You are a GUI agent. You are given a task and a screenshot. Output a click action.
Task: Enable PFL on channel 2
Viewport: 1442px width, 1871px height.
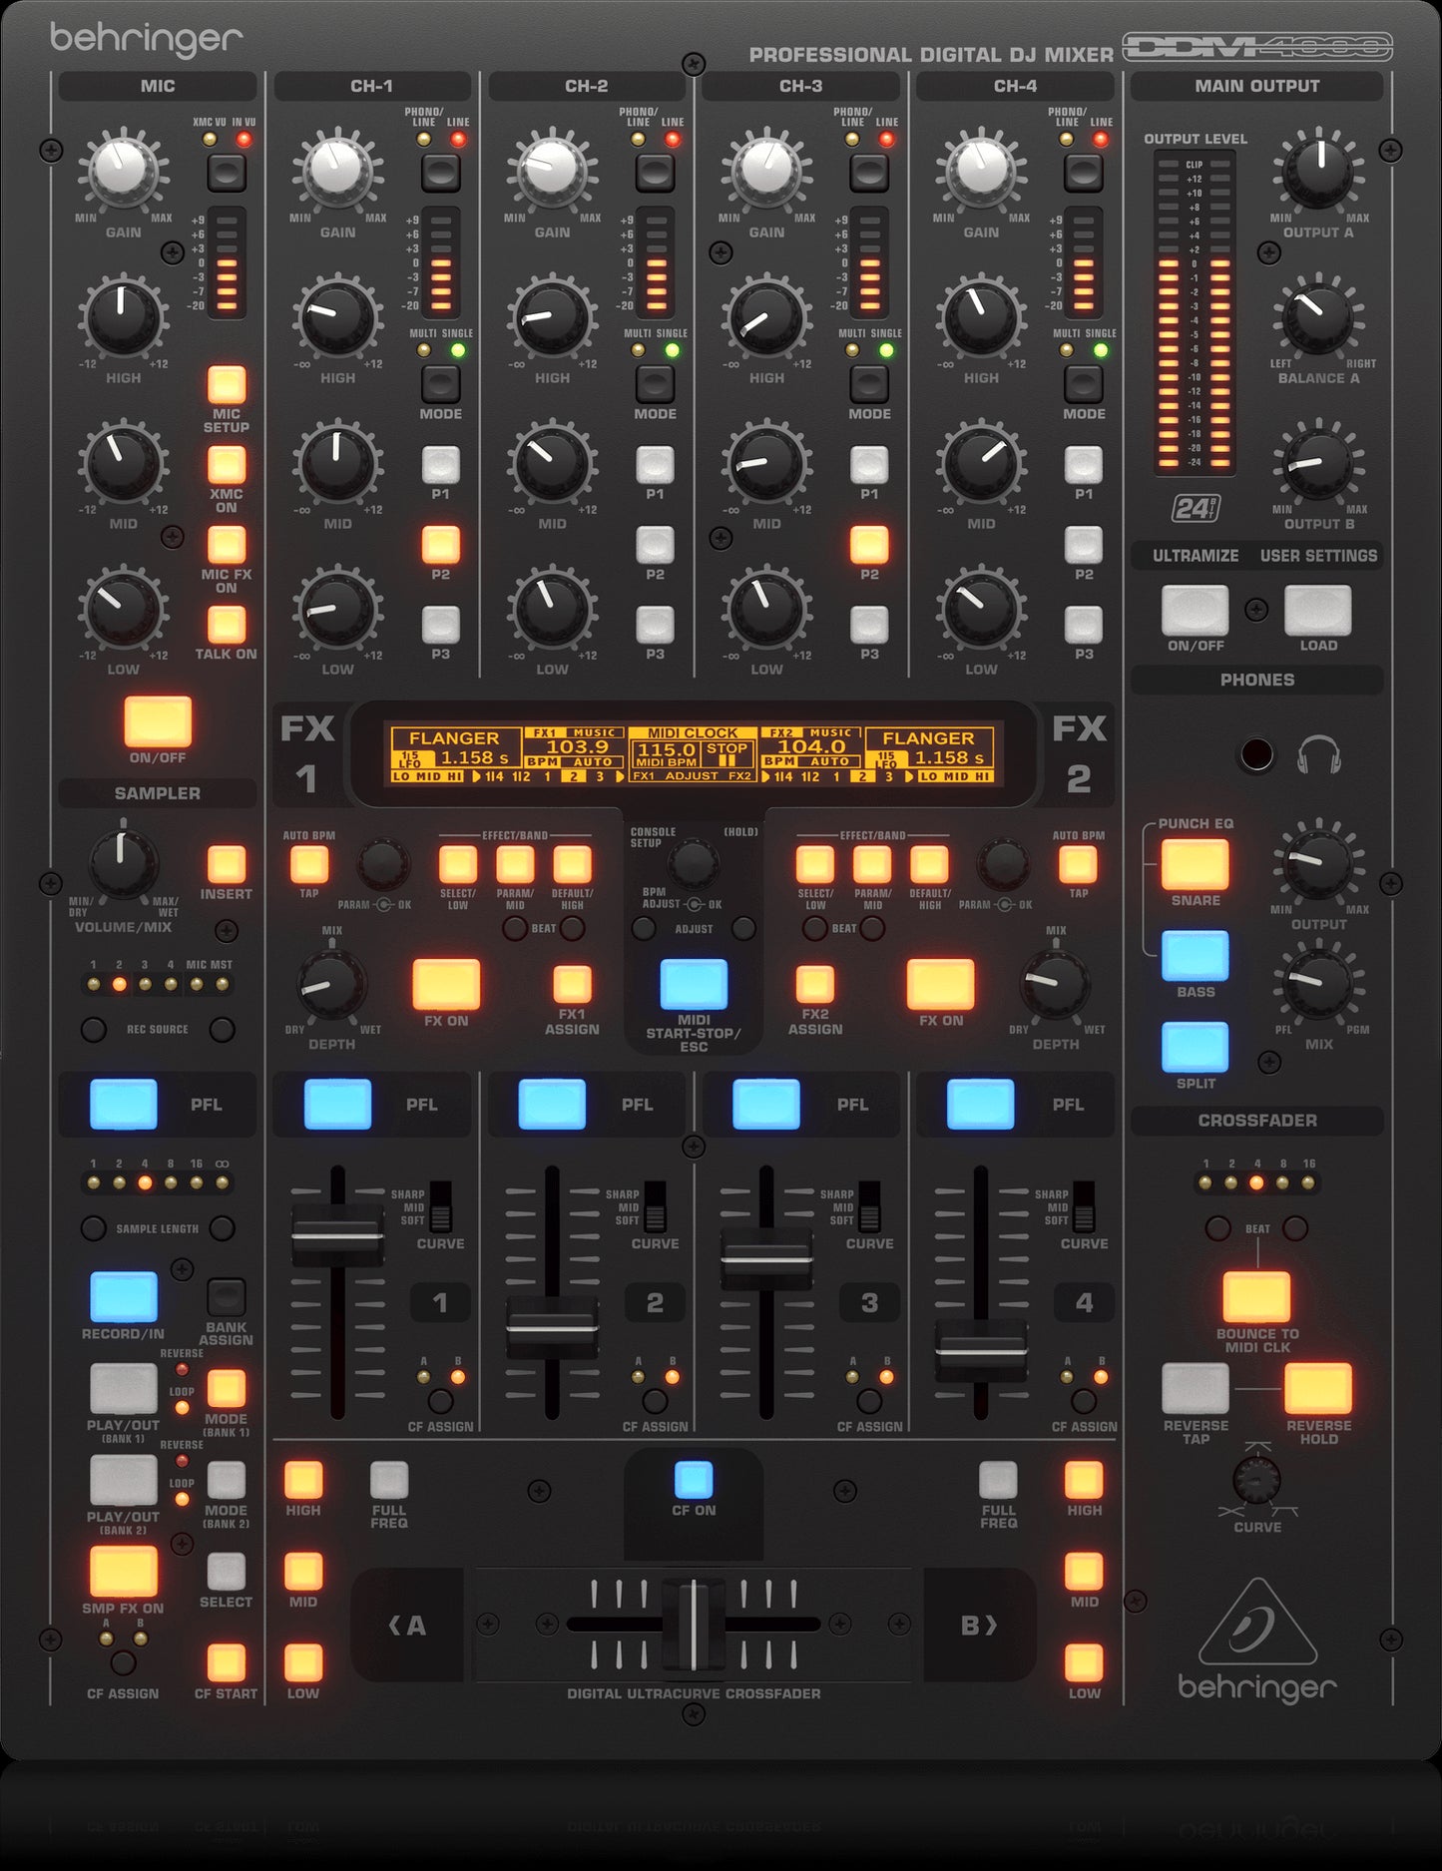pyautogui.click(x=552, y=1105)
